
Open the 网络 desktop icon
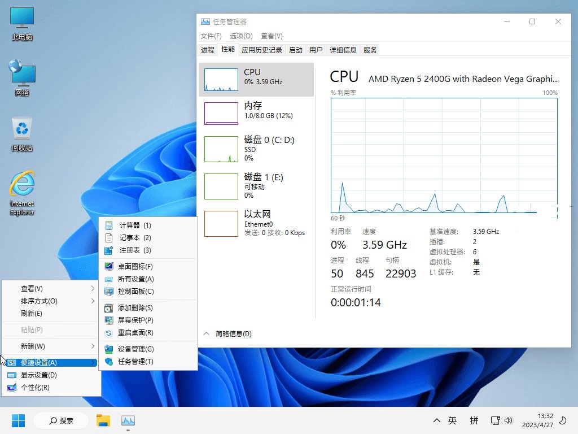tap(21, 75)
